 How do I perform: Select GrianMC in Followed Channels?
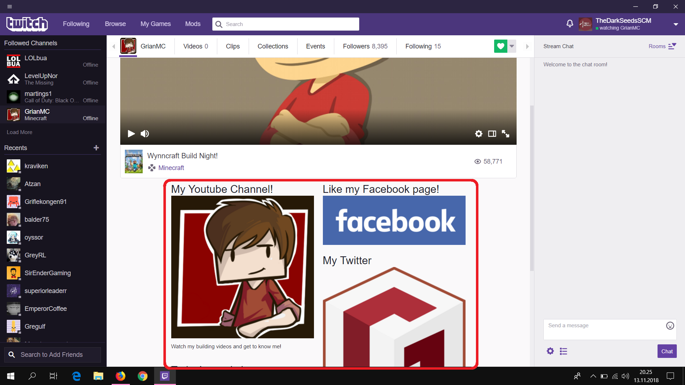click(53, 114)
